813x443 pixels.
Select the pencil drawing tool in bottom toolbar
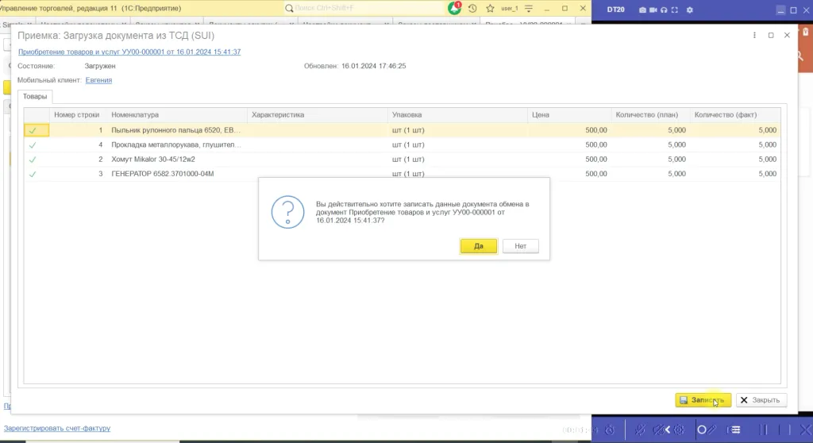point(712,430)
